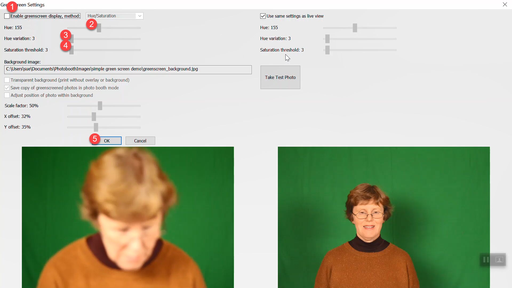
Task: Click the pause icon on video overlay
Action: pyautogui.click(x=486, y=260)
